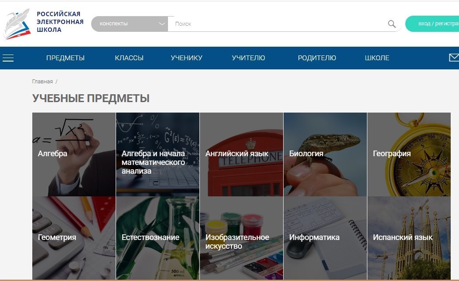Click the Российская электронная школа logo
The image size is (459, 281).
point(43,24)
